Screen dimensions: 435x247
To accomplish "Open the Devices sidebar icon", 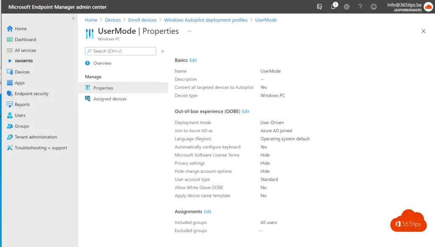I will pyautogui.click(x=10, y=72).
